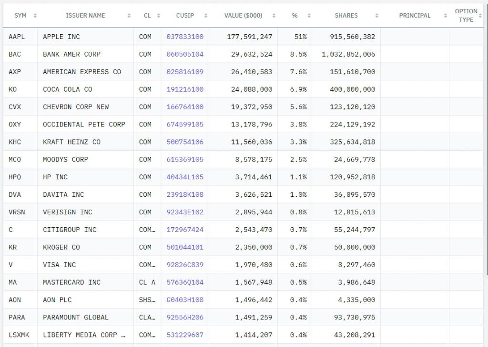488x347 pixels.
Task: Click shares value 1,032,852,006
Action: 348,54
